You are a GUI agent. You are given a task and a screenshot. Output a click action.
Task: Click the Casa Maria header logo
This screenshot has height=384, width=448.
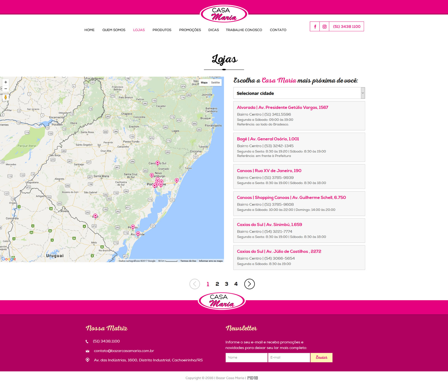(224, 14)
